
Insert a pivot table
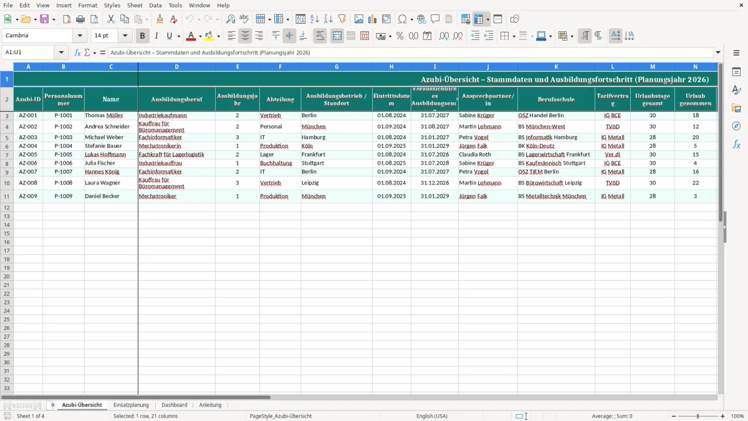click(x=386, y=19)
